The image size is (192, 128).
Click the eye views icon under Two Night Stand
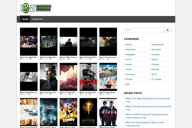[x=21, y=59]
